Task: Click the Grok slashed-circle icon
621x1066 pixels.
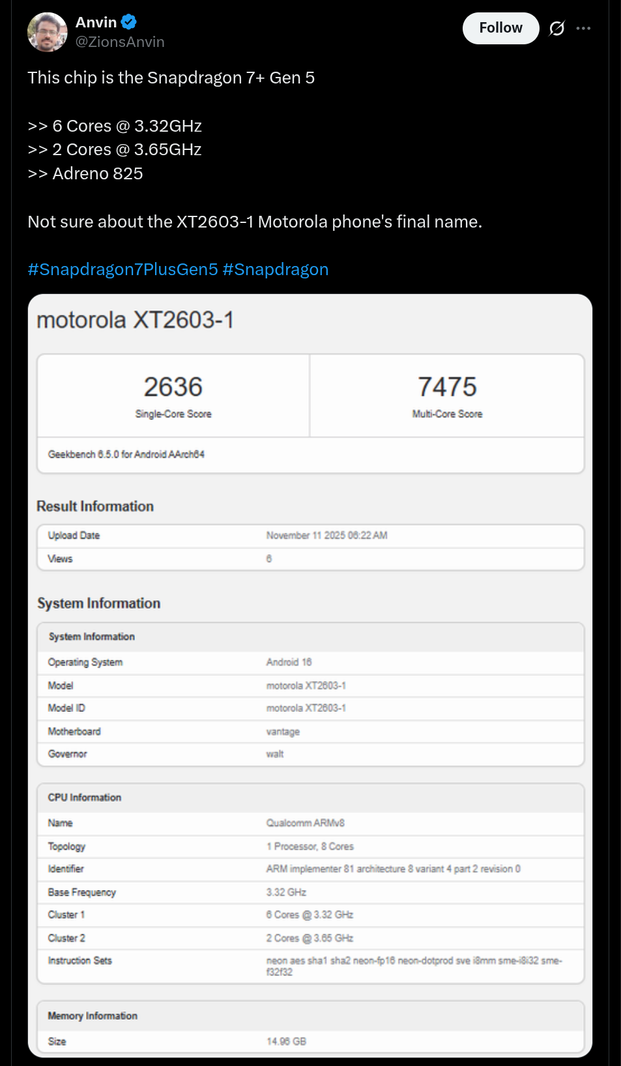Action: click(x=556, y=28)
